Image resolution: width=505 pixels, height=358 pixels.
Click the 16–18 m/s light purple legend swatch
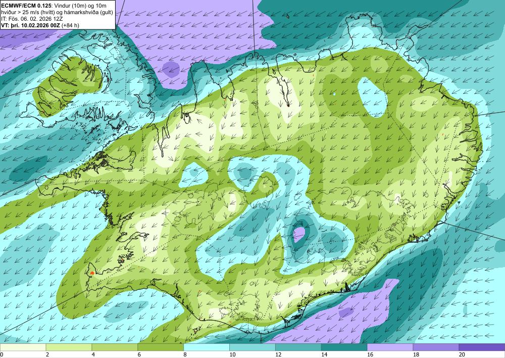point(390,347)
